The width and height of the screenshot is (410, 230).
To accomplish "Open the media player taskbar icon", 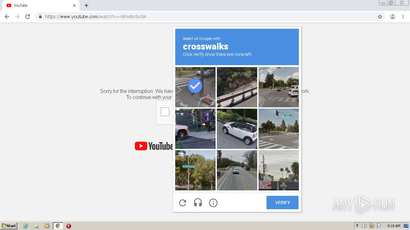I will point(47,226).
